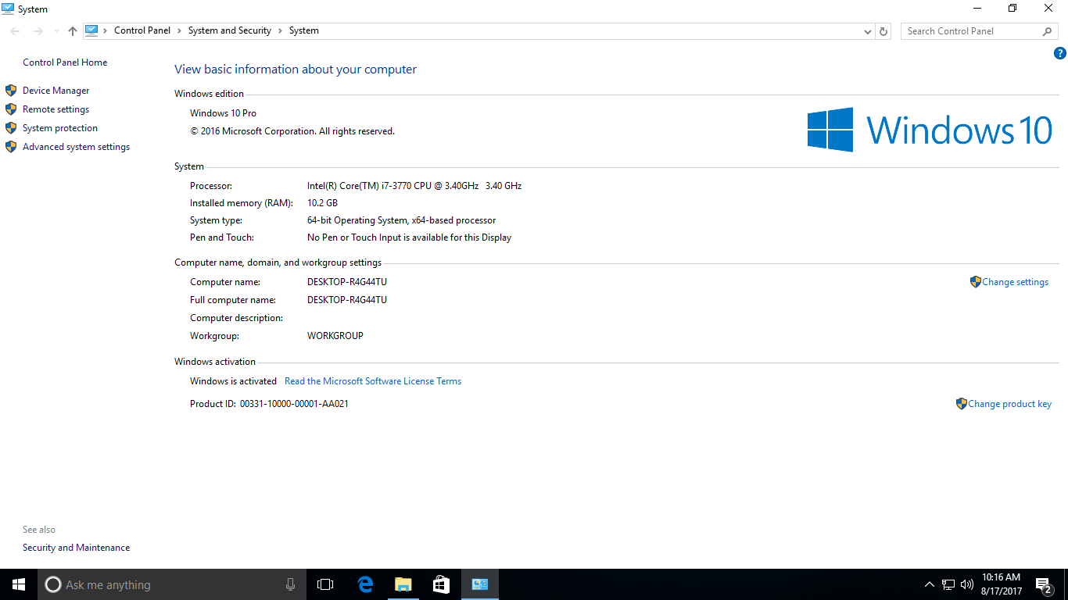Launch Microsoft Edge from taskbar
The width and height of the screenshot is (1068, 600).
coord(364,584)
